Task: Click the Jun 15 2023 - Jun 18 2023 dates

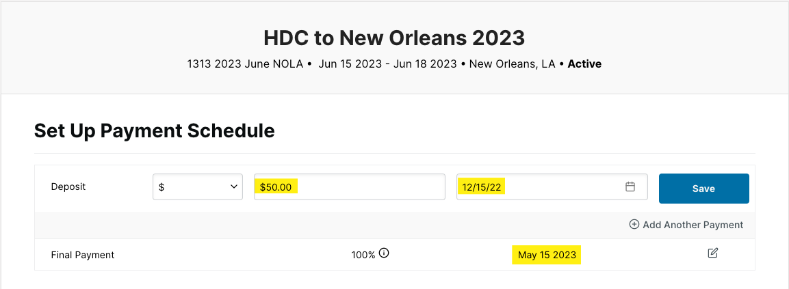Action: [x=388, y=64]
